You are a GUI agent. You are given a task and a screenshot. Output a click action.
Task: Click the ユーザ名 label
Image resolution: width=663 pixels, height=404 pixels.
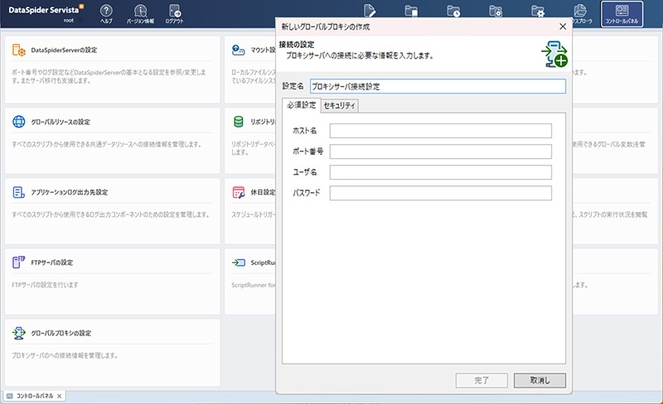(x=304, y=172)
